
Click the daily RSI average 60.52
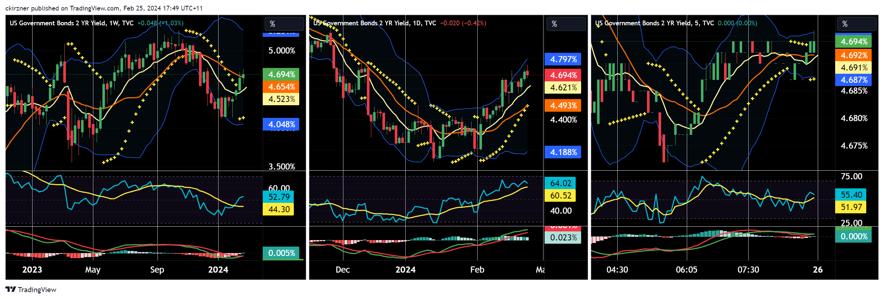tap(561, 196)
